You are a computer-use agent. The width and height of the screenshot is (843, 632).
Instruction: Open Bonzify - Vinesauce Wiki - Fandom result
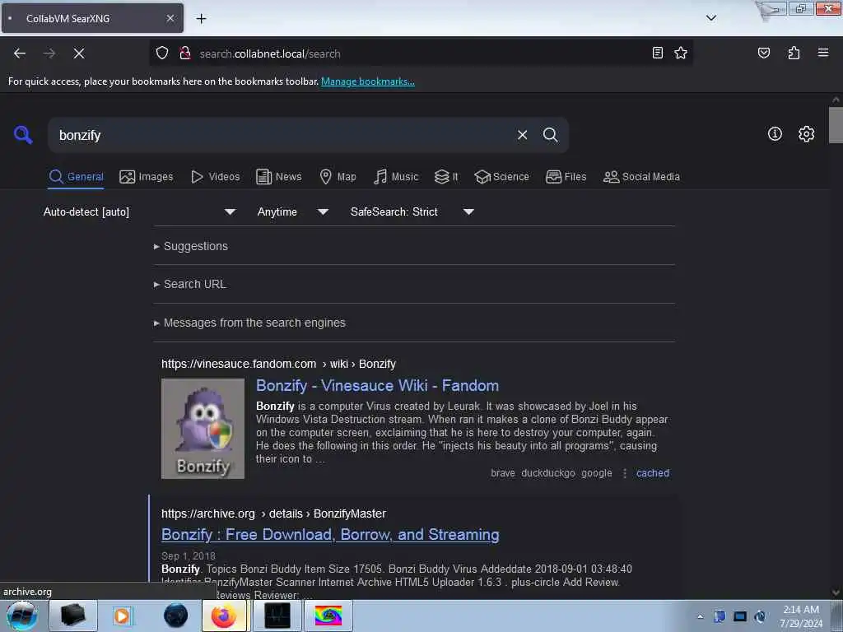tap(377, 385)
